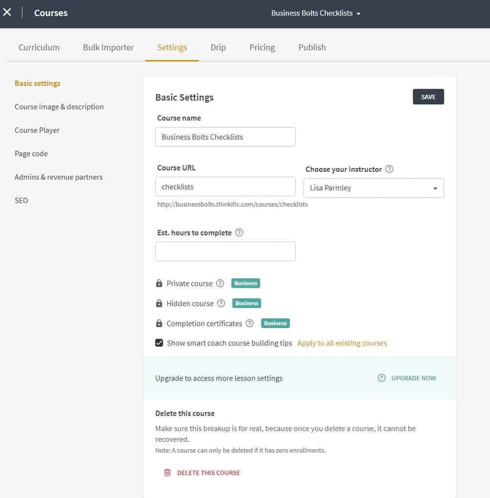Image resolution: width=490 pixels, height=498 pixels.
Task: Open help icon next to Completion certificates
Action: [249, 323]
